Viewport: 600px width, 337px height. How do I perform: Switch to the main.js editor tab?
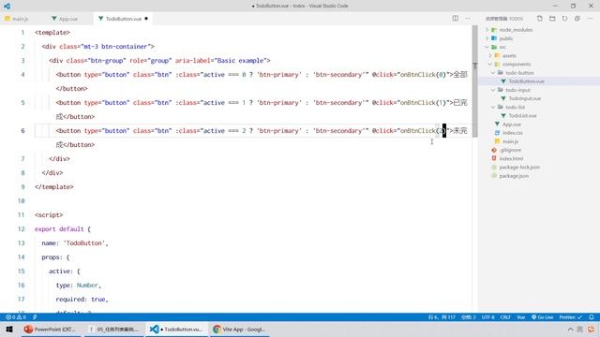(17, 19)
